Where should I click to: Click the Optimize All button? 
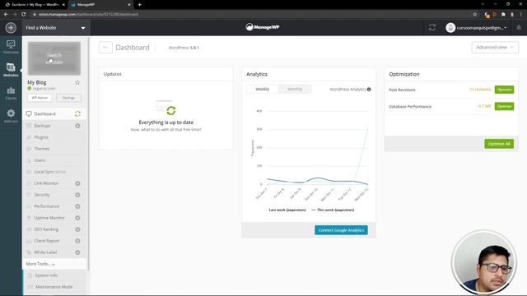(499, 144)
